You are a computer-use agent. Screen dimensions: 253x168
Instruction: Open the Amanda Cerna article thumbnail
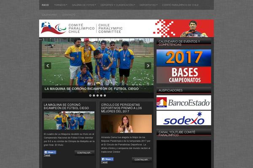tap(126, 124)
